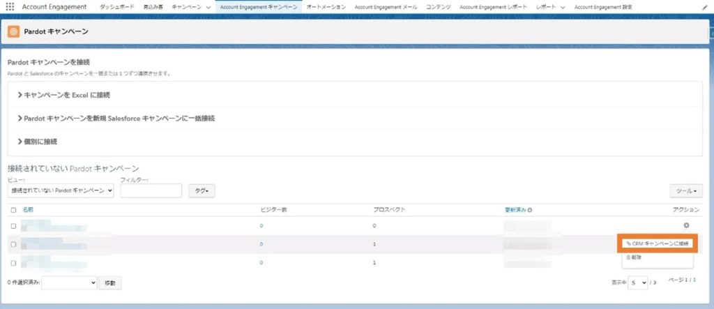Open the レポート tab
714x309 pixels.
pos(547,7)
